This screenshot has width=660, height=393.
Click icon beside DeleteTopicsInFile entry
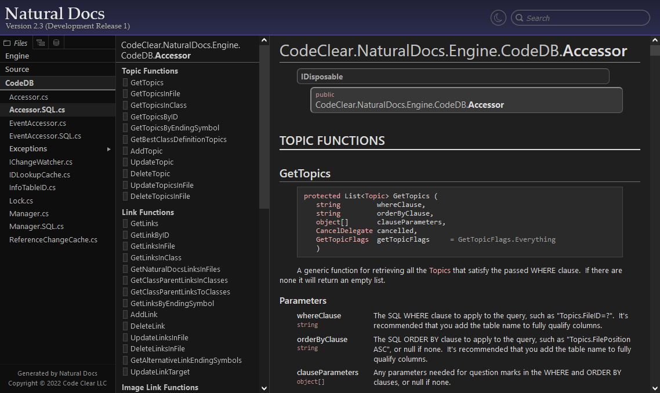(125, 196)
